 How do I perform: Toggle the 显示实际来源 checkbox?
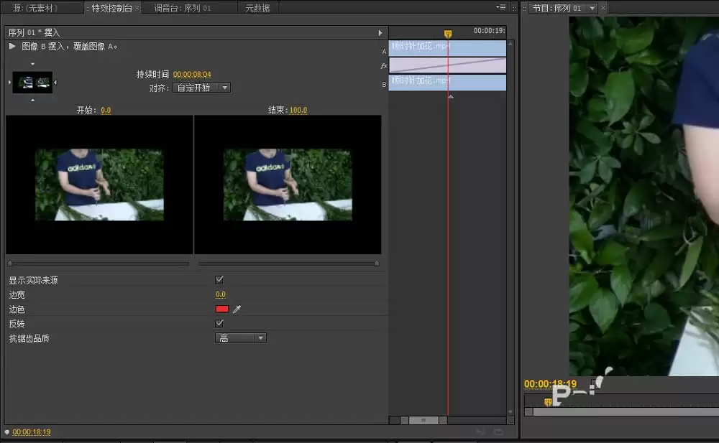[219, 279]
